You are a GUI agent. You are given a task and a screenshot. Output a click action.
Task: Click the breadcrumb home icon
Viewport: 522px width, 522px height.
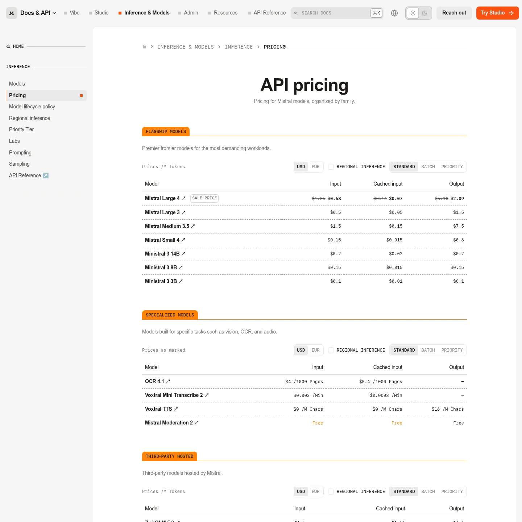(x=144, y=47)
